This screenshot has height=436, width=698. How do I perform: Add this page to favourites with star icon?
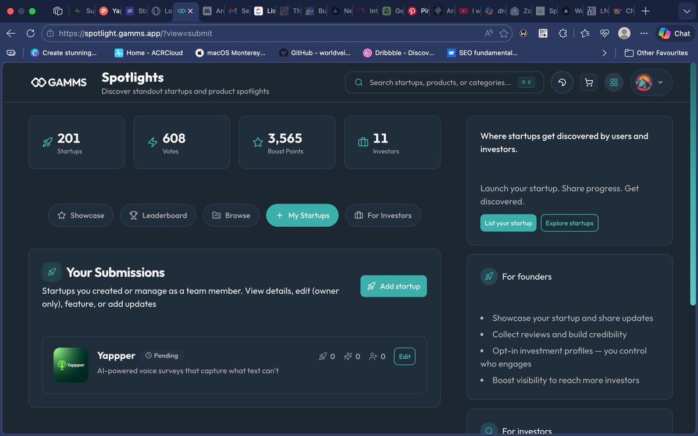(x=504, y=33)
